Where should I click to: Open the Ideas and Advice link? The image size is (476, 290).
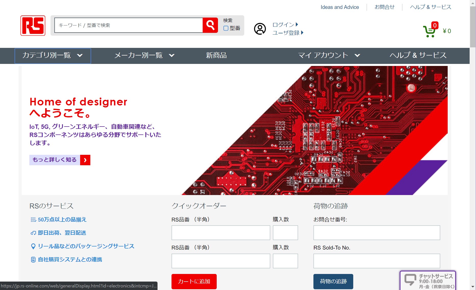click(x=340, y=7)
